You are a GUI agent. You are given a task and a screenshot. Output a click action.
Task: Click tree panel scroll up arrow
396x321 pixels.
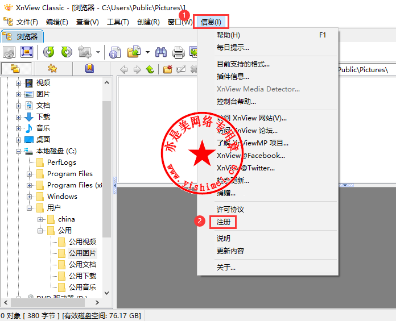point(107,82)
